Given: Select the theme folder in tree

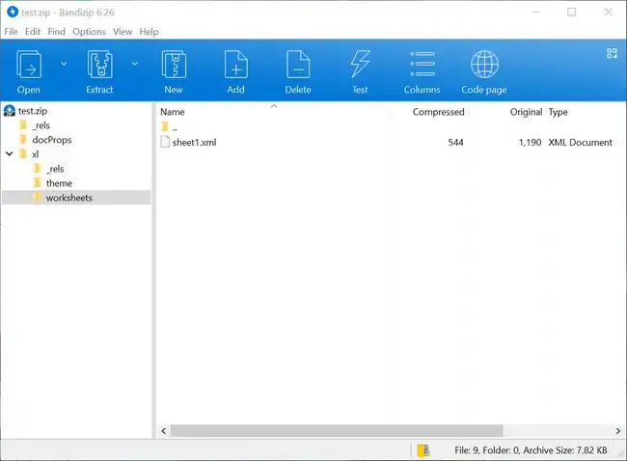Looking at the screenshot, I should 59,183.
